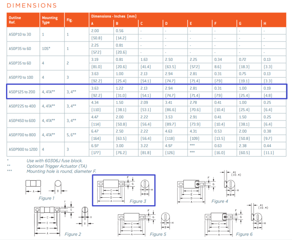Click the 3.22 value cell
The width and height of the screenshot is (292, 240).
151,146
